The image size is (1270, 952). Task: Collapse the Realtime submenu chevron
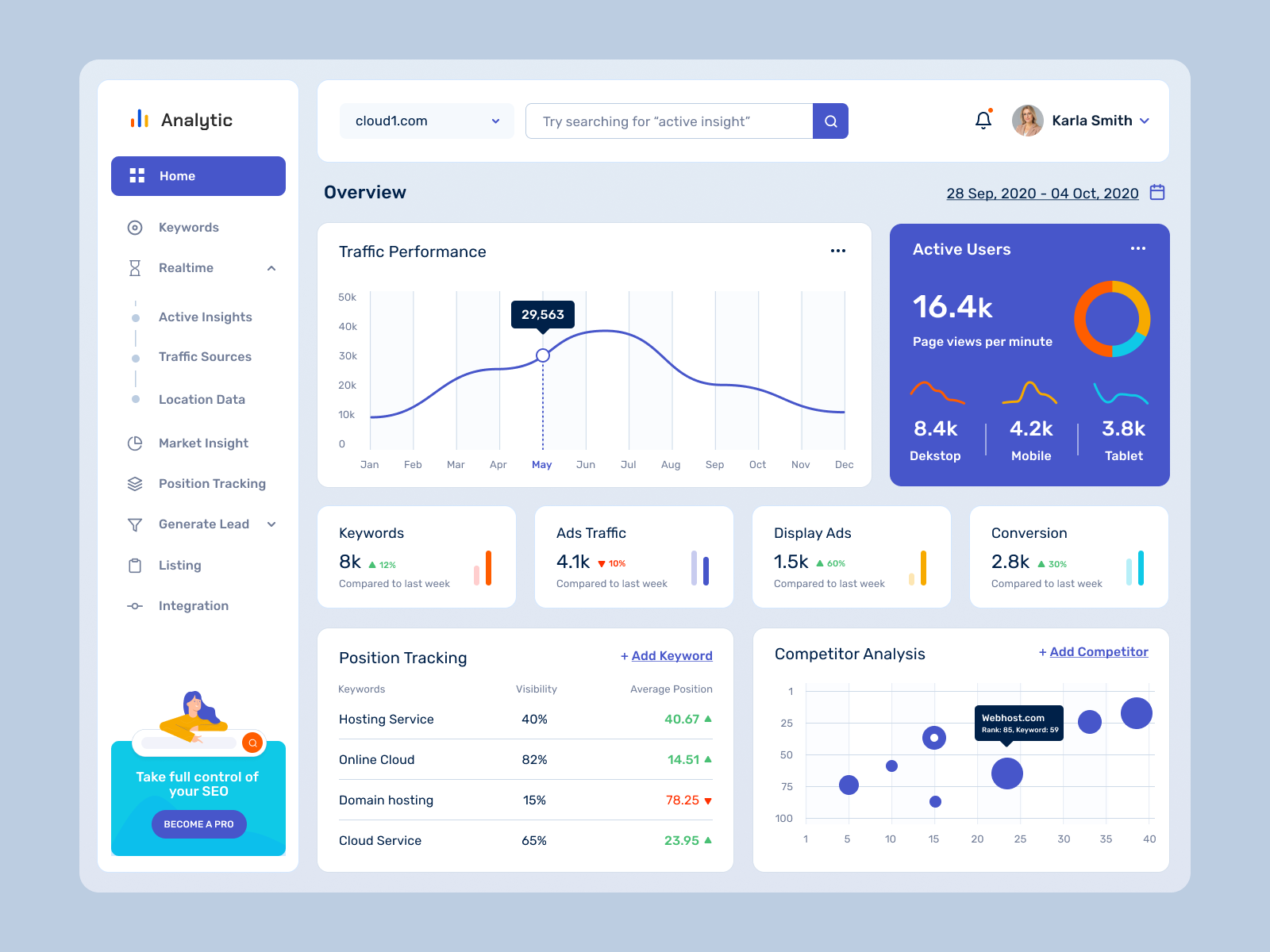271,268
